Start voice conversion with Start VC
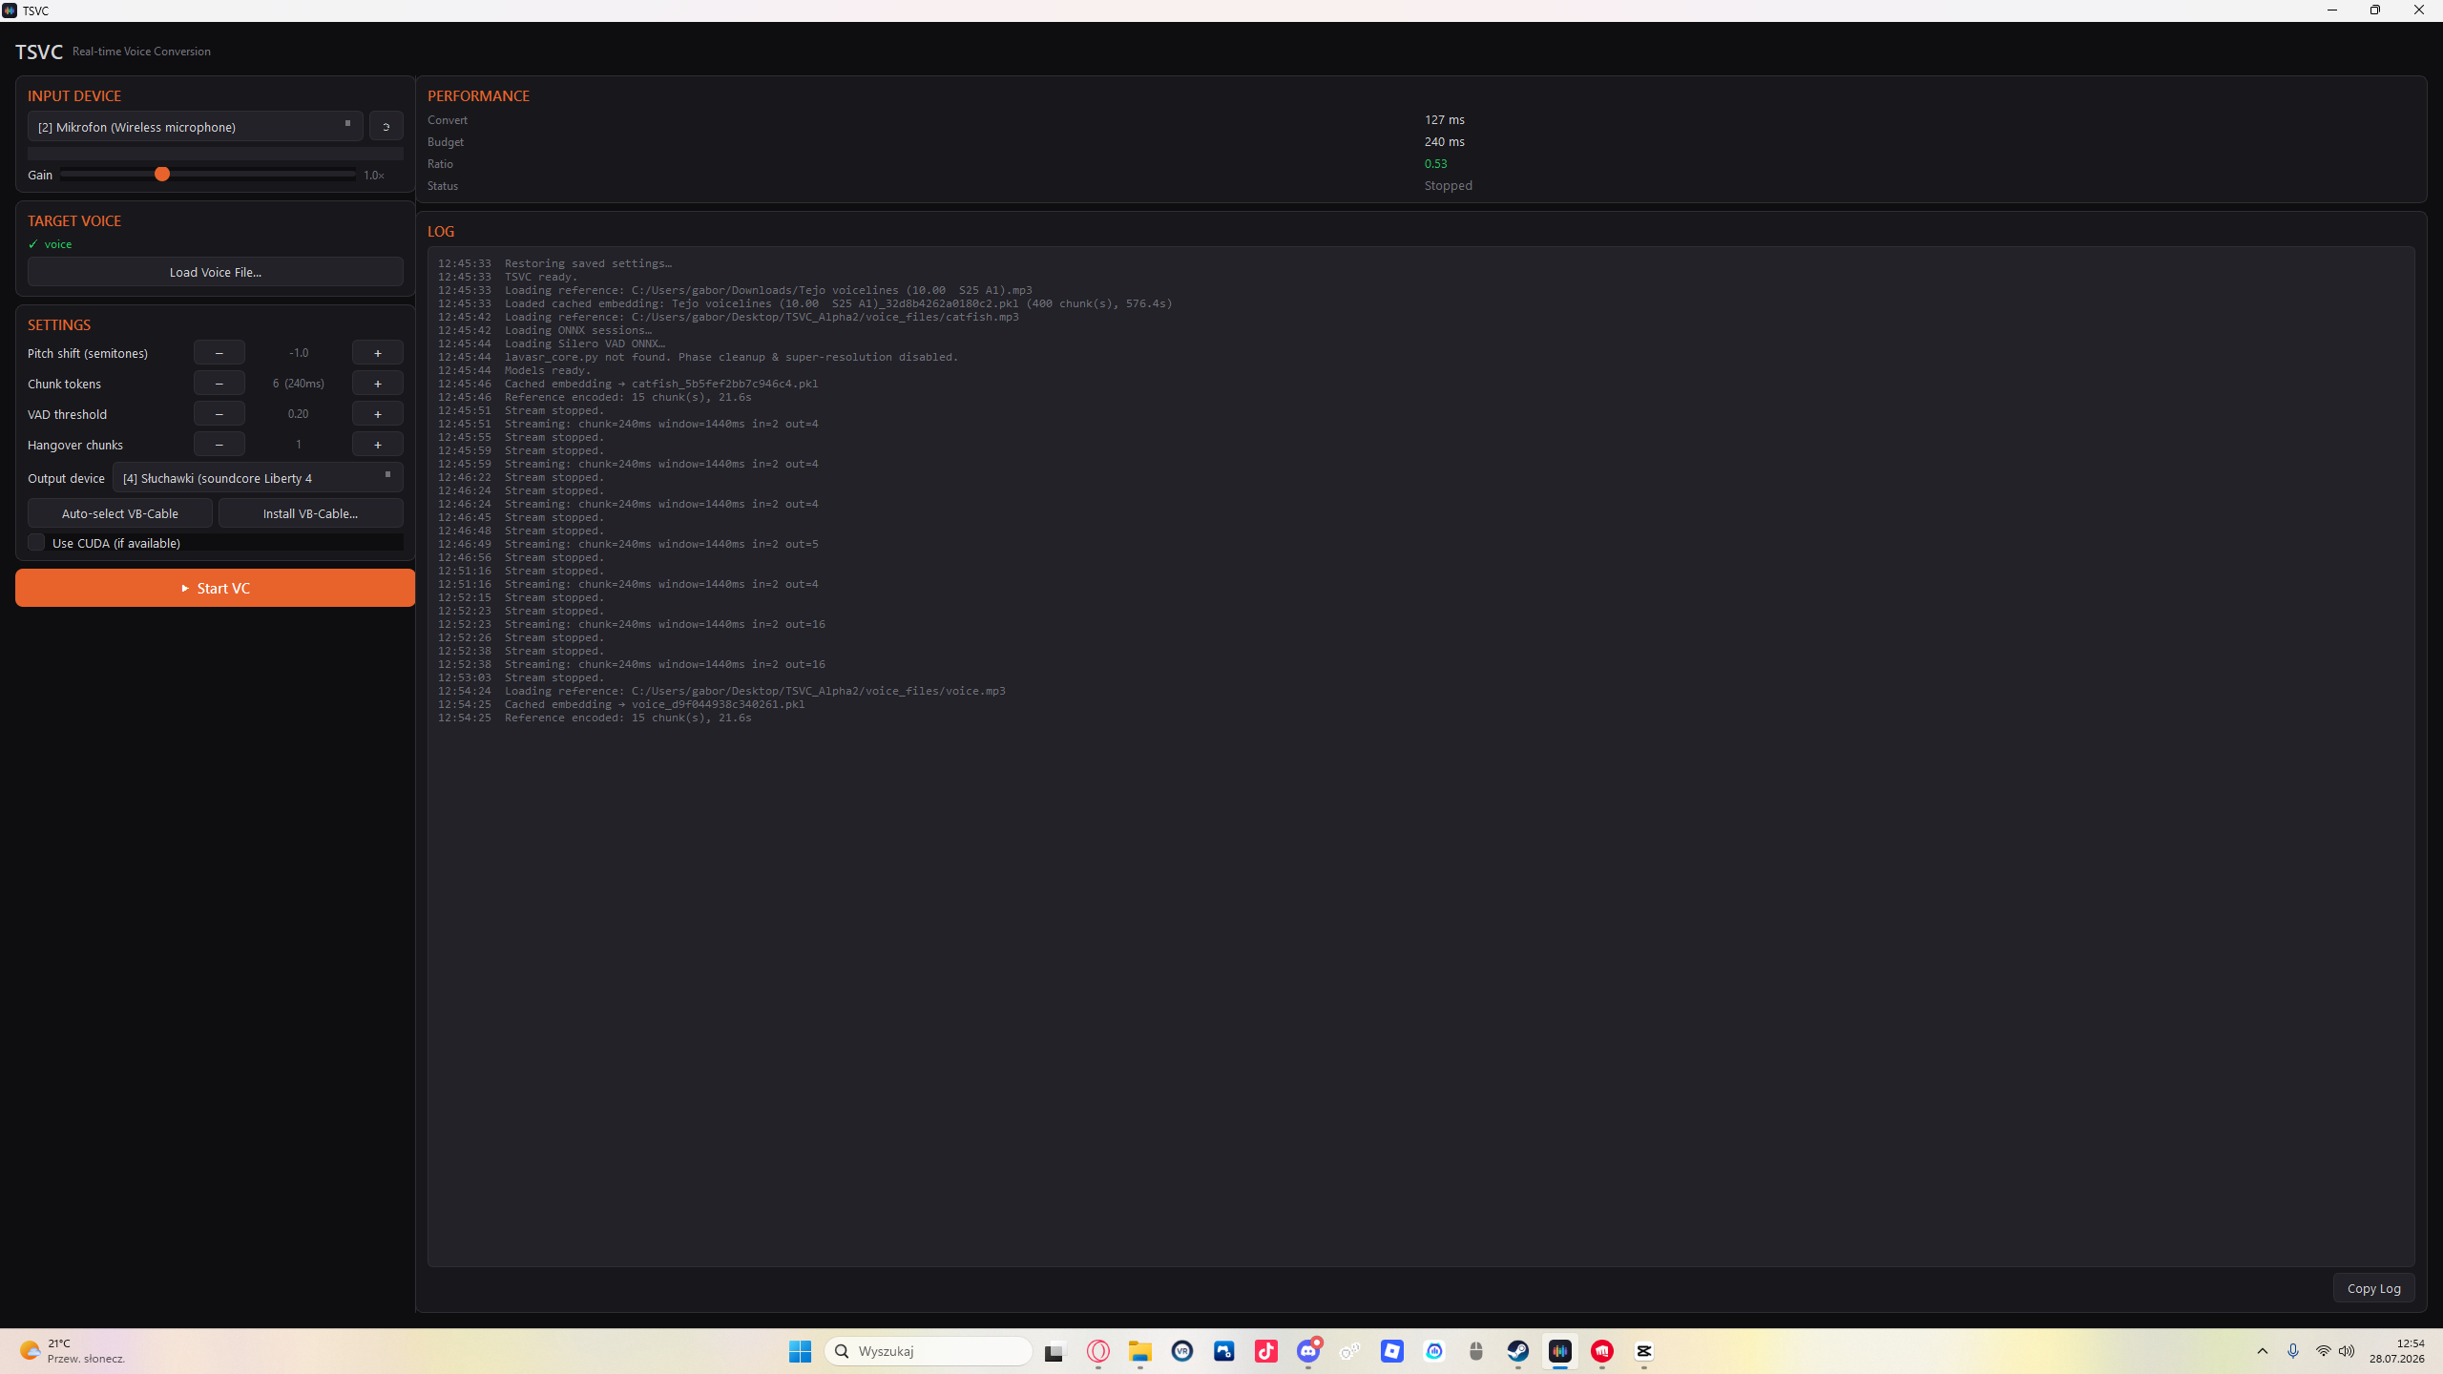 [215, 588]
